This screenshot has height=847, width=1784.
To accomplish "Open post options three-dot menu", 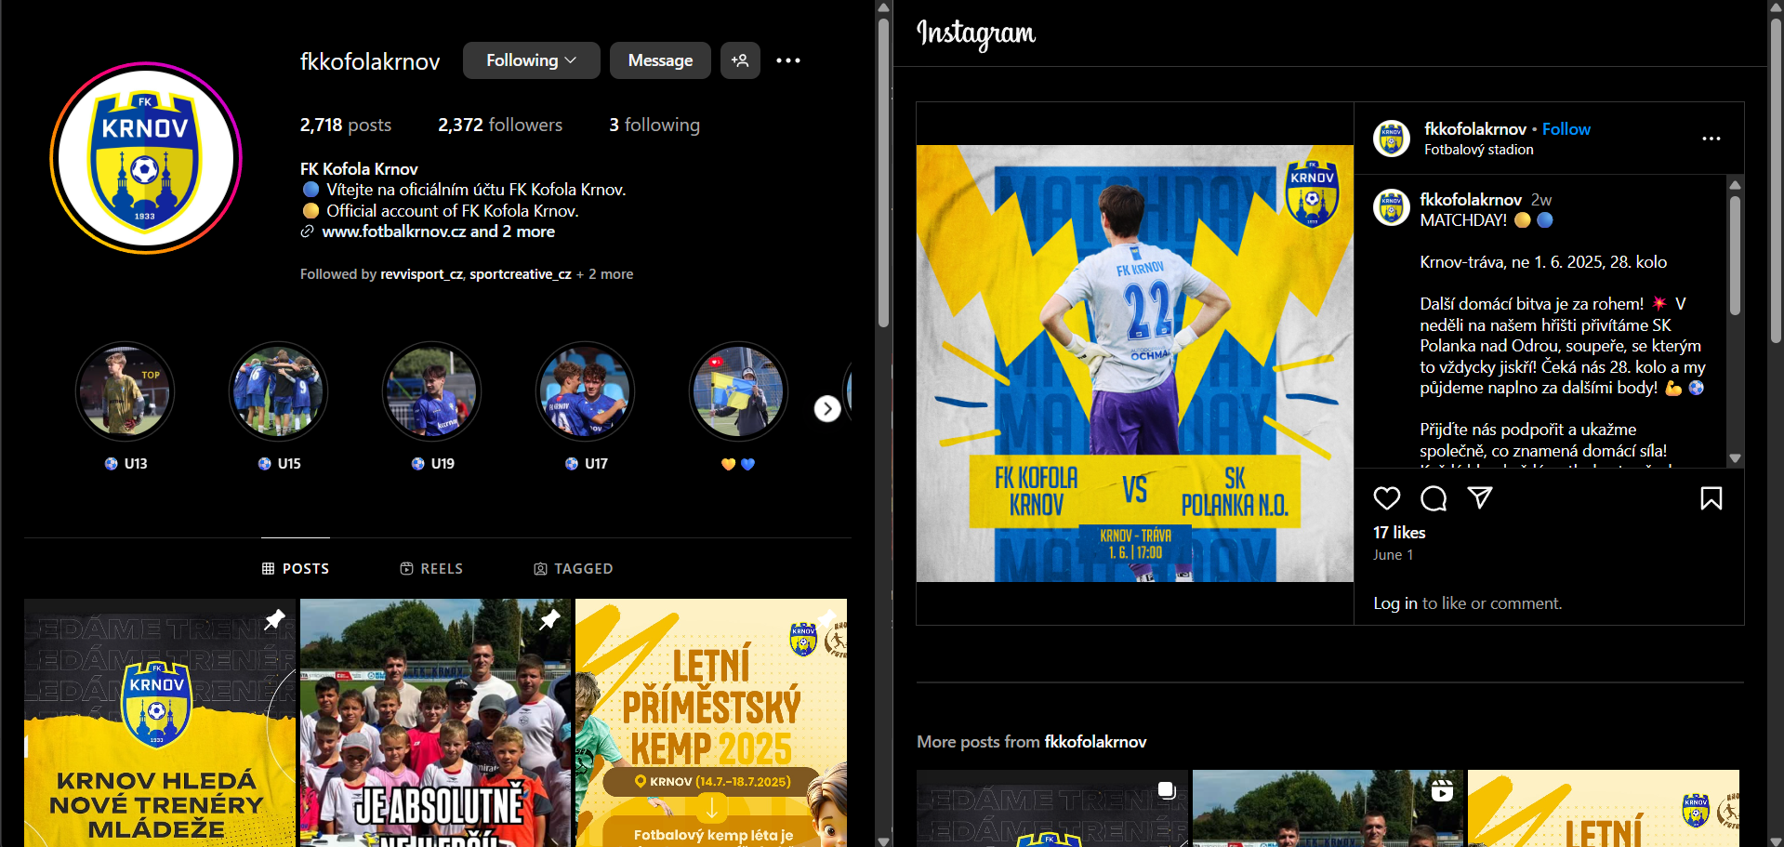I will [1711, 139].
